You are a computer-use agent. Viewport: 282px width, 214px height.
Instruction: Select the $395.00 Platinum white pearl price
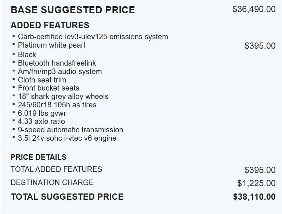260,46
